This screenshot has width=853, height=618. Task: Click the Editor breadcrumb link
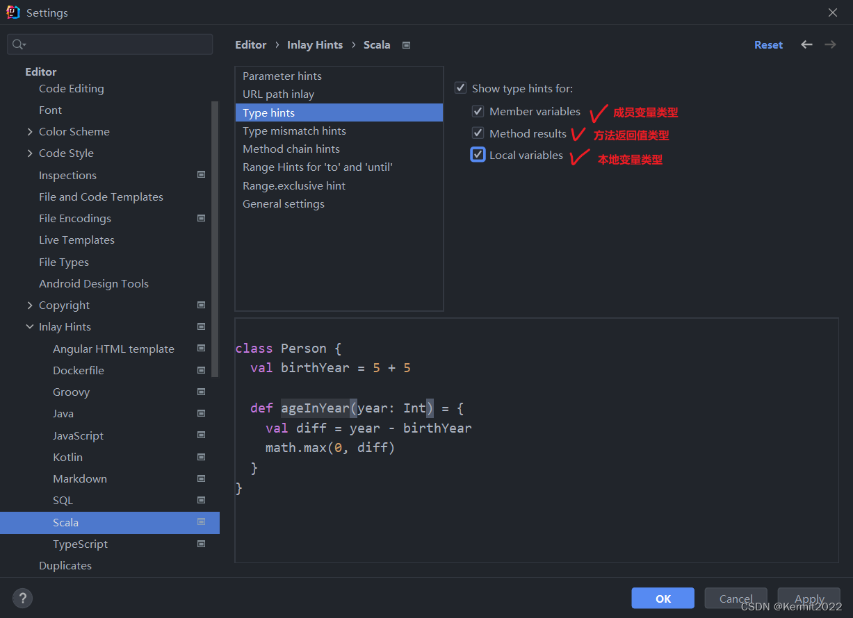[x=251, y=44]
